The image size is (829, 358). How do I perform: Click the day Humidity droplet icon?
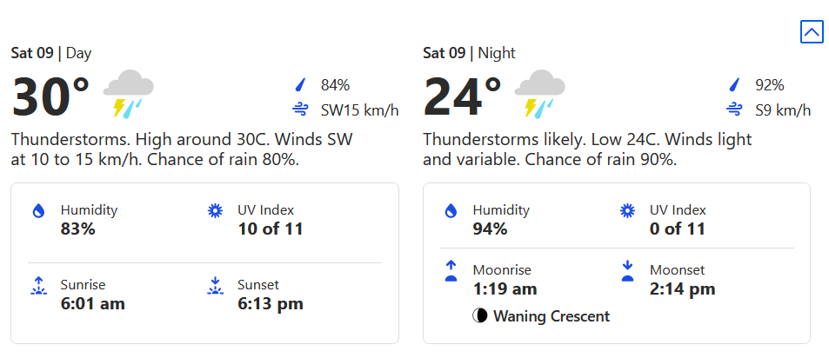tap(37, 211)
